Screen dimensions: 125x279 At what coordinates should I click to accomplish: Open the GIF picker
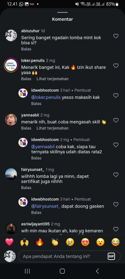tap(111, 256)
